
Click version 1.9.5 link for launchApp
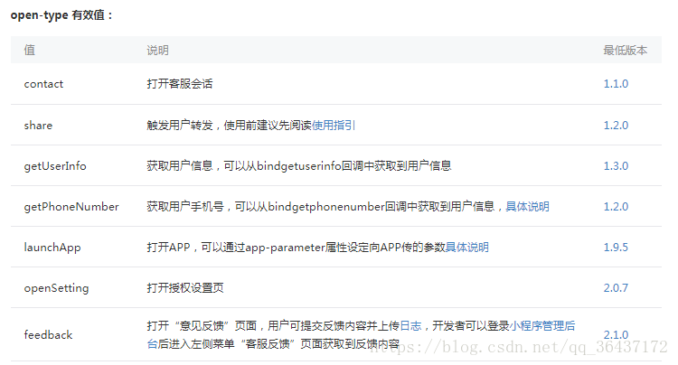[x=616, y=247]
